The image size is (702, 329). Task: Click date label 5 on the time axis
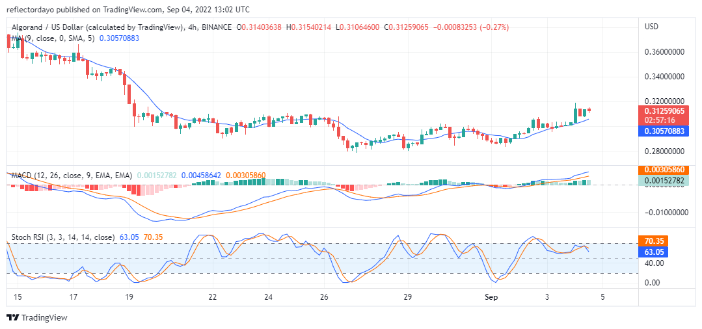click(x=602, y=296)
